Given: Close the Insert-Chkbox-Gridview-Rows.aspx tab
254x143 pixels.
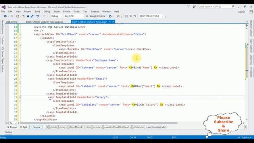Looking at the screenshot, I should click(113, 22).
